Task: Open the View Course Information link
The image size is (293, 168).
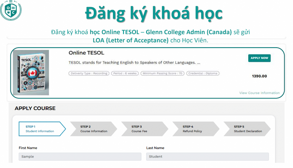Action: (259, 93)
